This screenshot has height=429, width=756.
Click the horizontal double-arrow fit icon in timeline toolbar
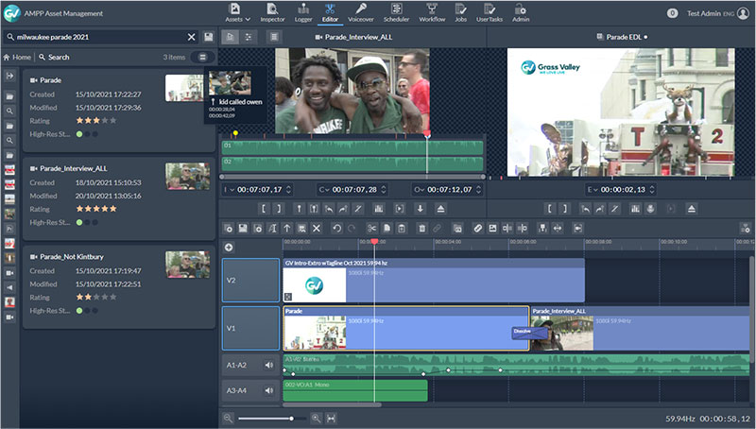click(x=558, y=228)
